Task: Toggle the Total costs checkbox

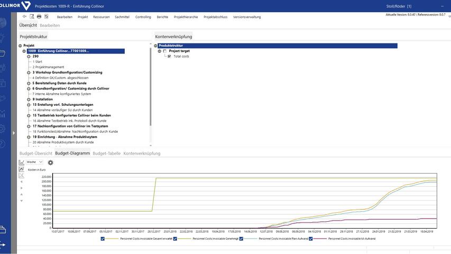Action: click(x=169, y=56)
